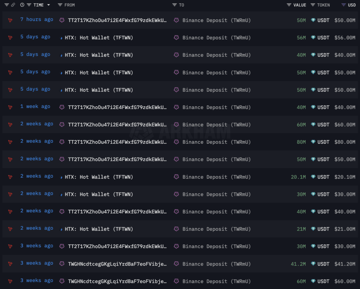This screenshot has width=360, height=289.
Task: Open the filter icon left of link icon
Action: [7, 5]
